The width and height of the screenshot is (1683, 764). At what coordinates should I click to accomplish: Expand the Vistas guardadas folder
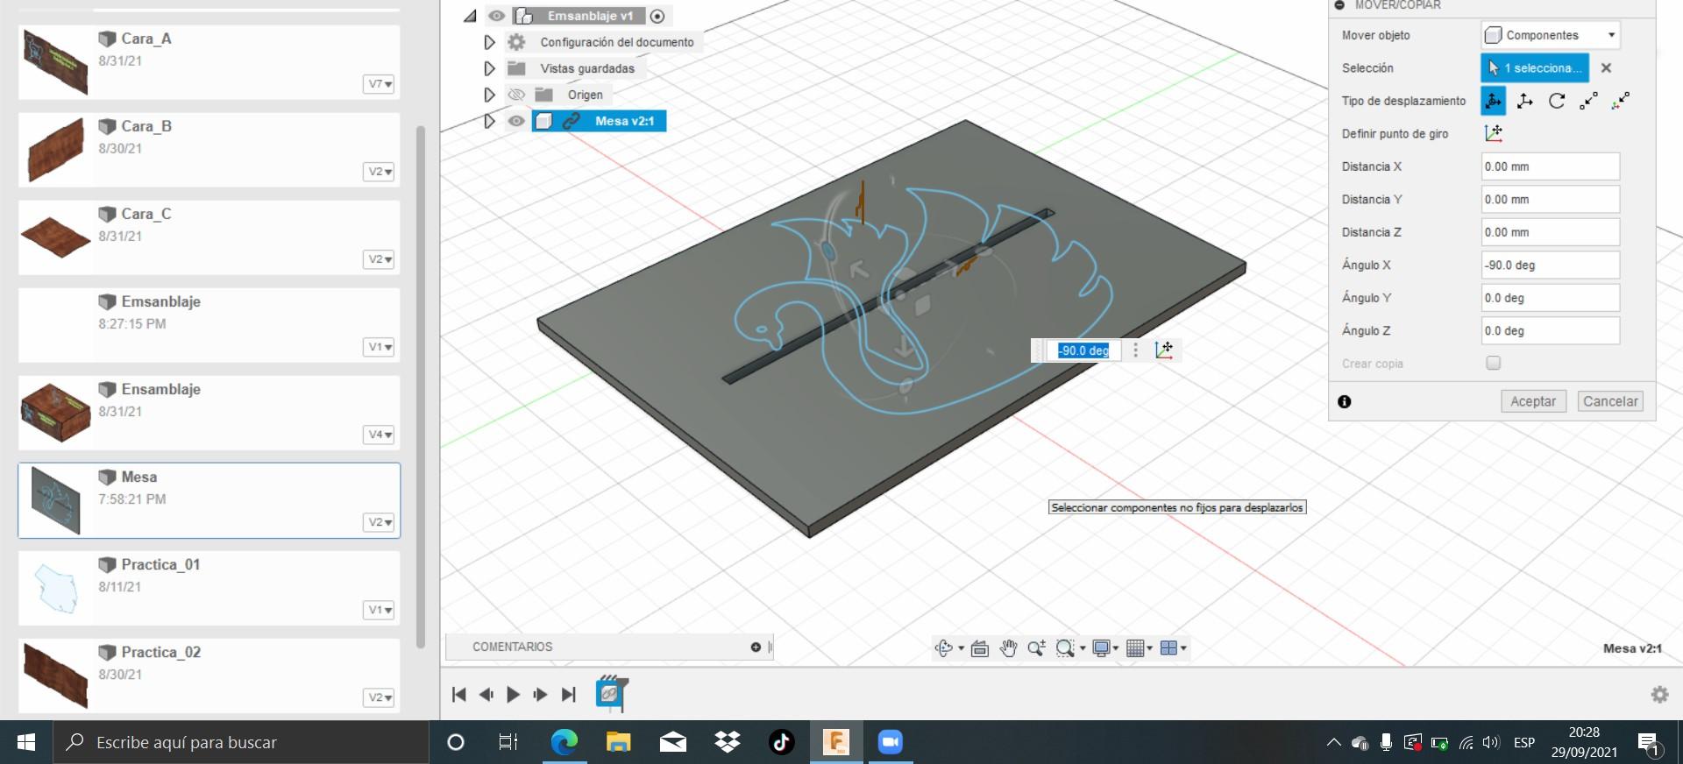489,68
